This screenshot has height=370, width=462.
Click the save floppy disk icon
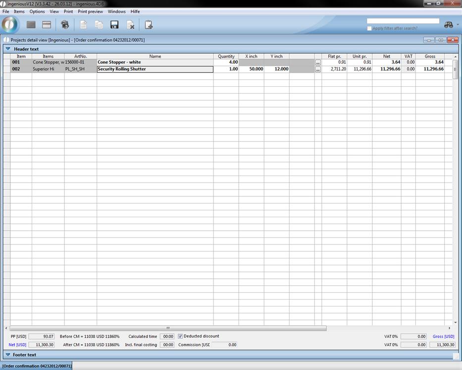[x=114, y=24]
